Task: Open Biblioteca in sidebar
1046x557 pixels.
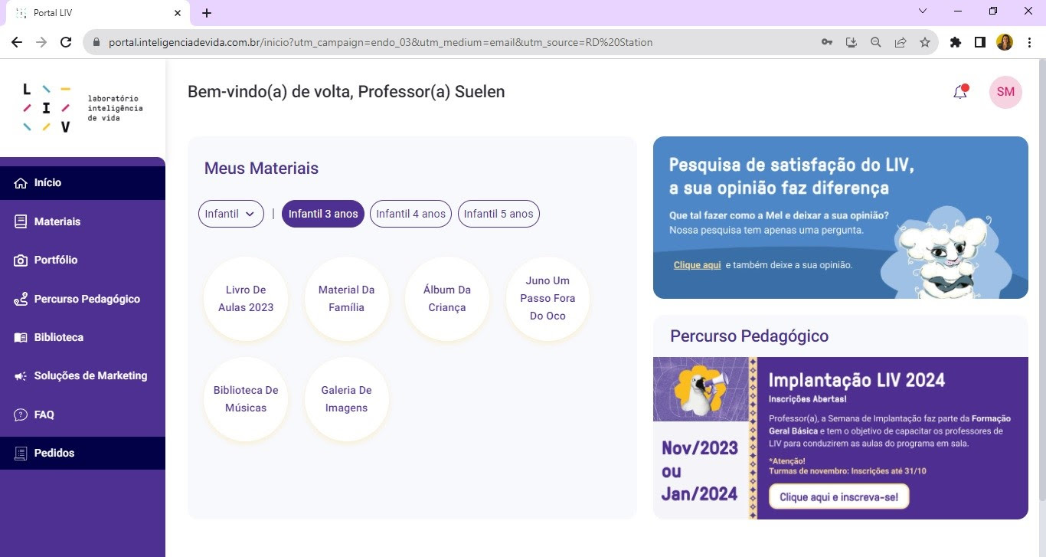Action: (x=83, y=337)
